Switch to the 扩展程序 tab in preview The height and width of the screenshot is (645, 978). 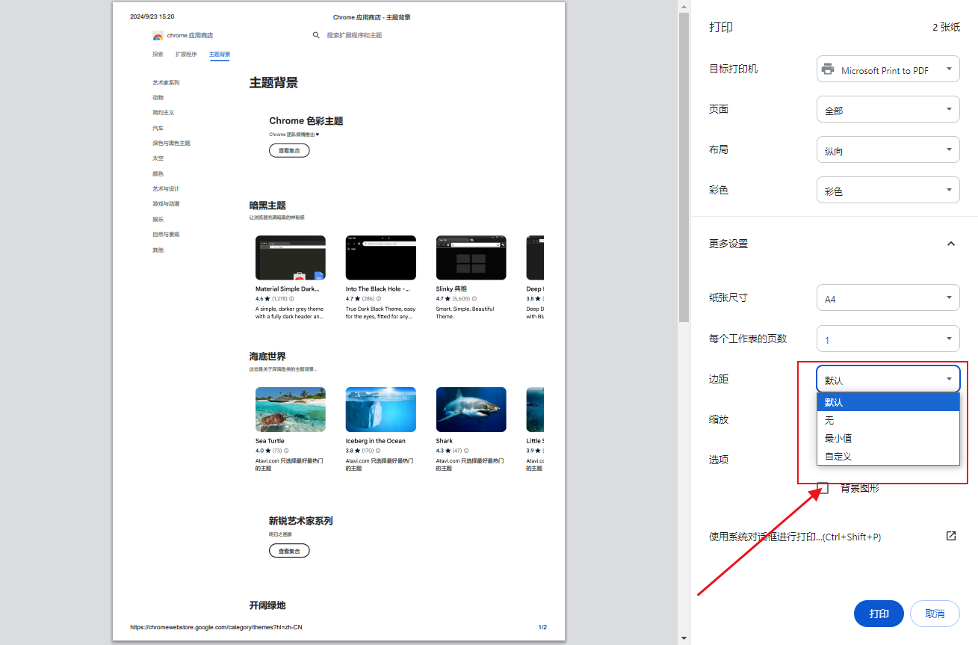(x=186, y=55)
